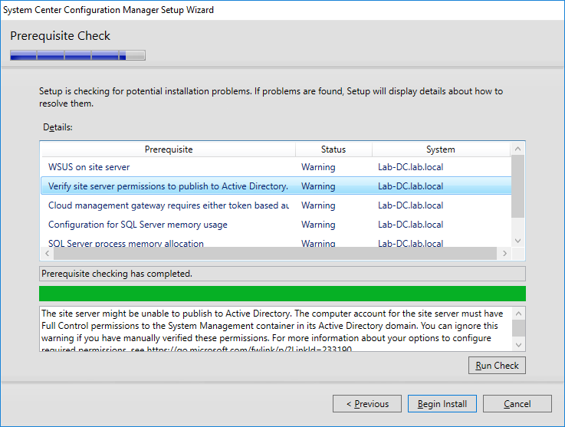Select SQL Server process memory allocation row
565x427 pixels.
[x=276, y=243]
